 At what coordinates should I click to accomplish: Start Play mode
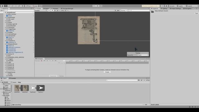(94, 6)
